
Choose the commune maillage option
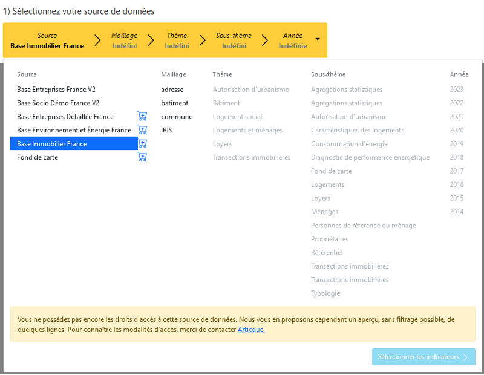[177, 117]
